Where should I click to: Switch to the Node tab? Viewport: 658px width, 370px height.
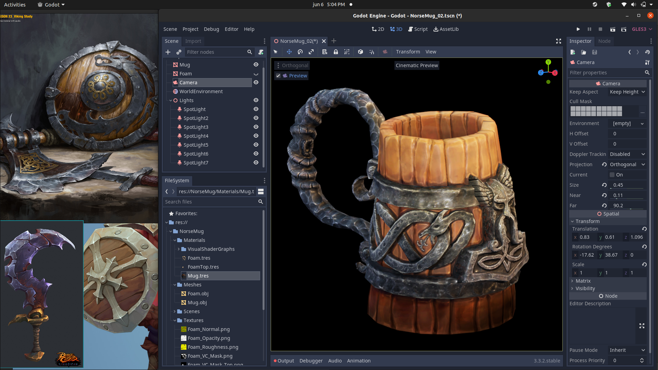point(604,41)
